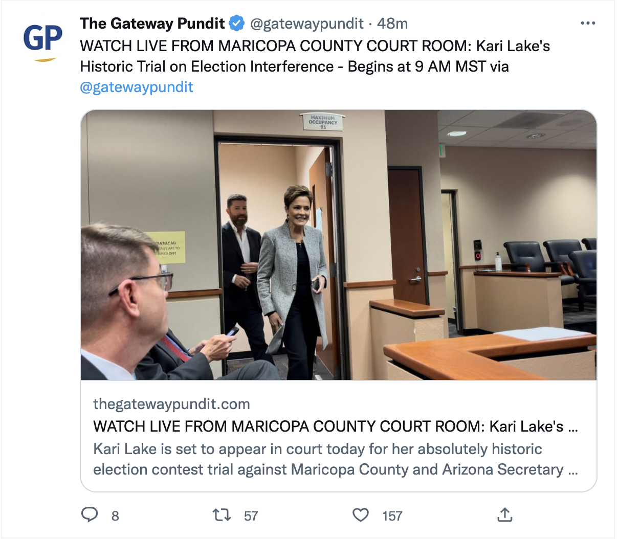Click the reply count 8

click(x=116, y=516)
